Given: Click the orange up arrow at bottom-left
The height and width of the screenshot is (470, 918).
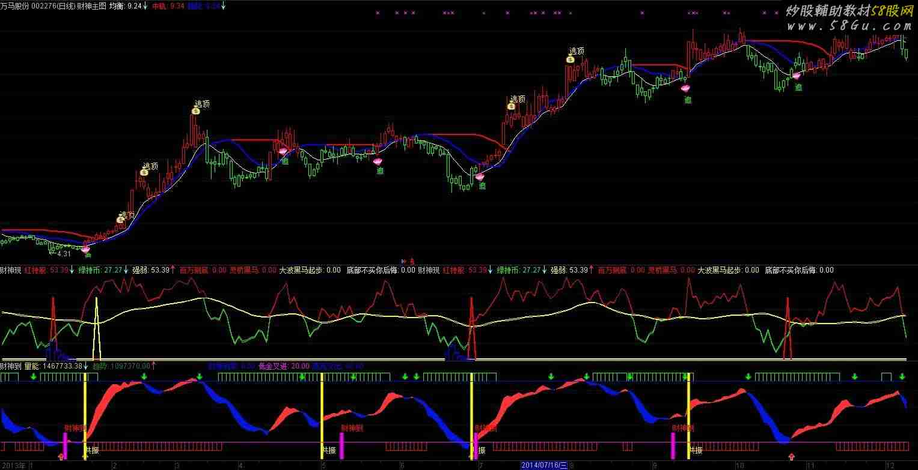Looking at the screenshot, I should tap(61, 457).
